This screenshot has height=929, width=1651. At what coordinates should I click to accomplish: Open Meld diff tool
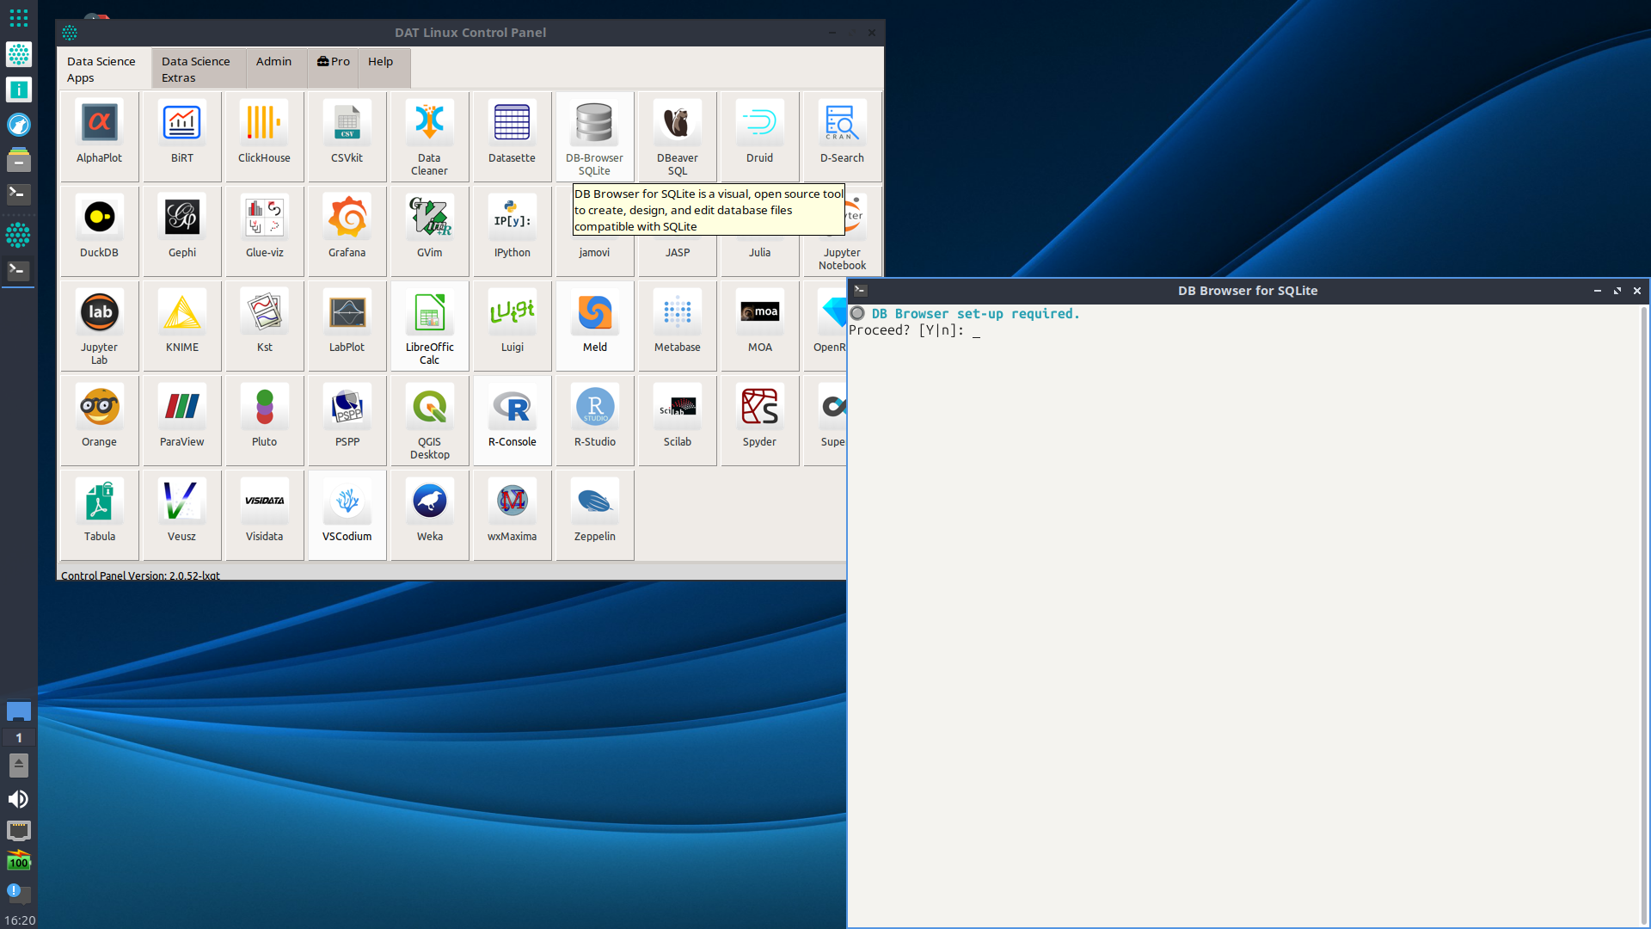coord(595,325)
